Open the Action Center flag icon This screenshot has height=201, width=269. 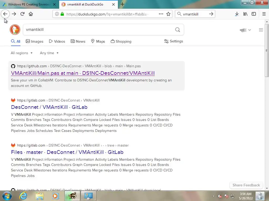[x=226, y=196]
